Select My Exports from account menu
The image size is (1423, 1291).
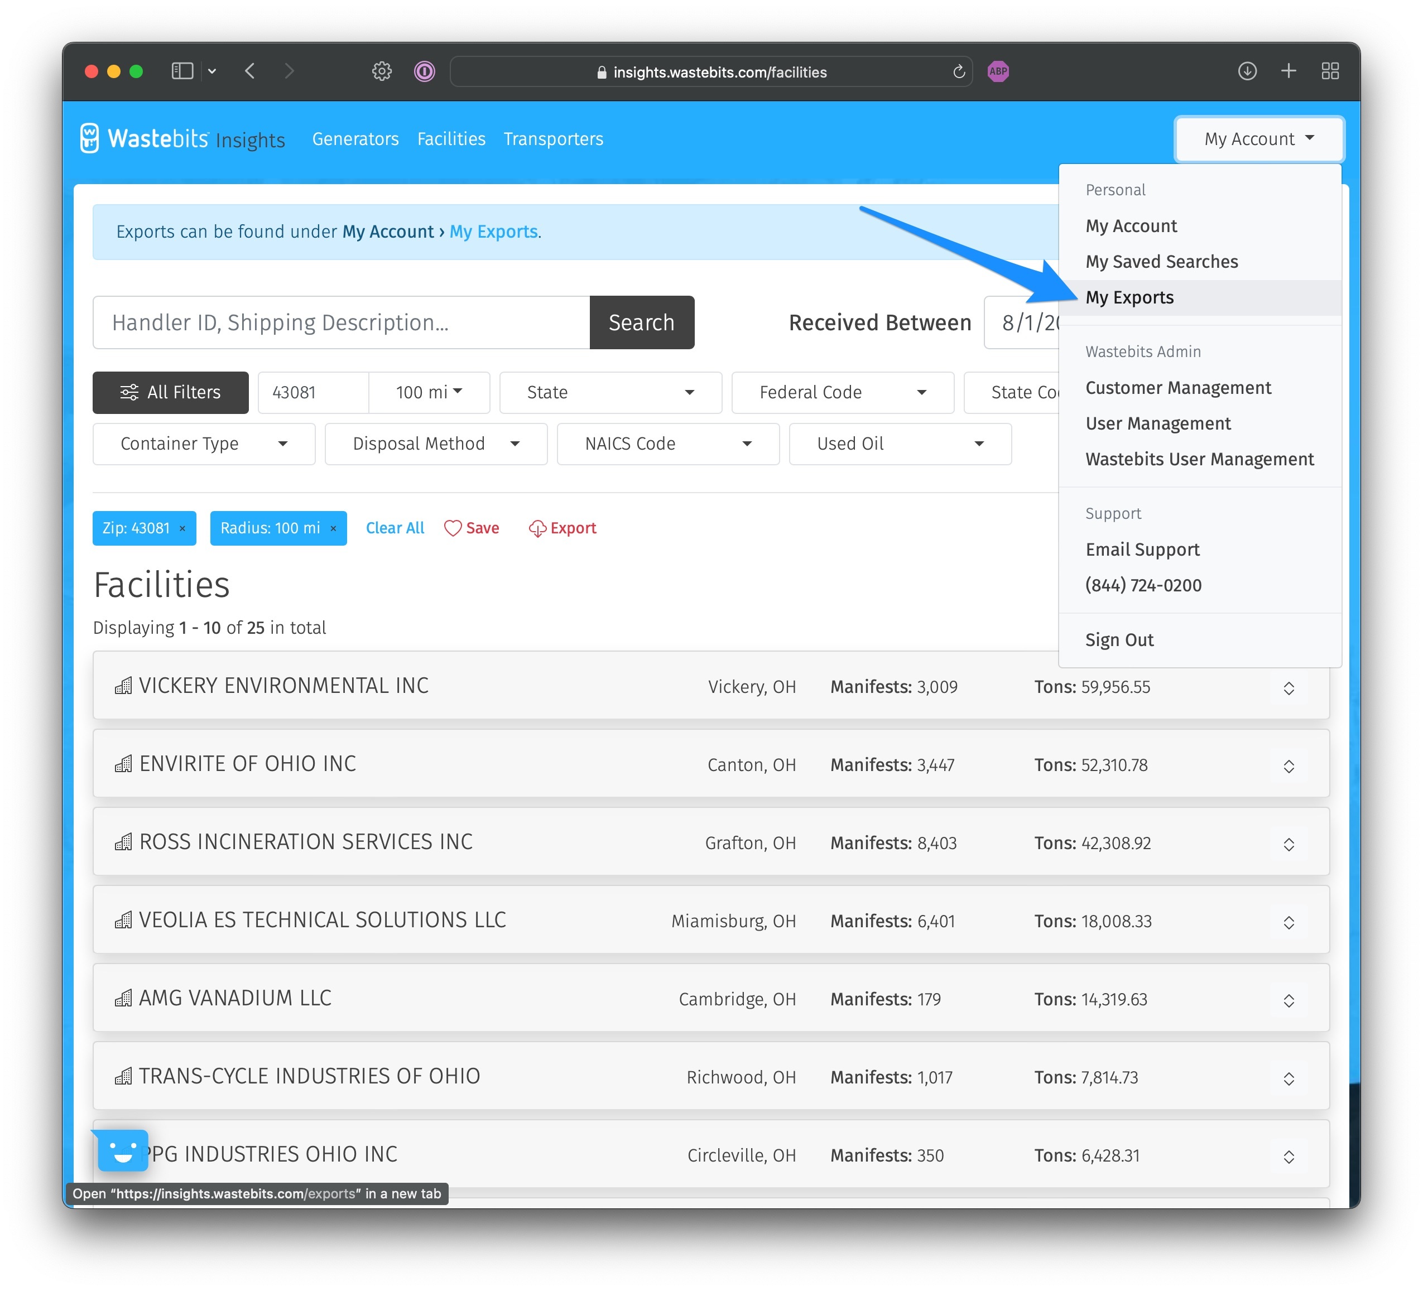click(x=1129, y=297)
